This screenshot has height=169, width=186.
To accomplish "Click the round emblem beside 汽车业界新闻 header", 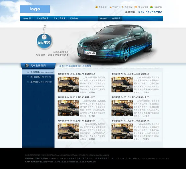I will [27, 66].
